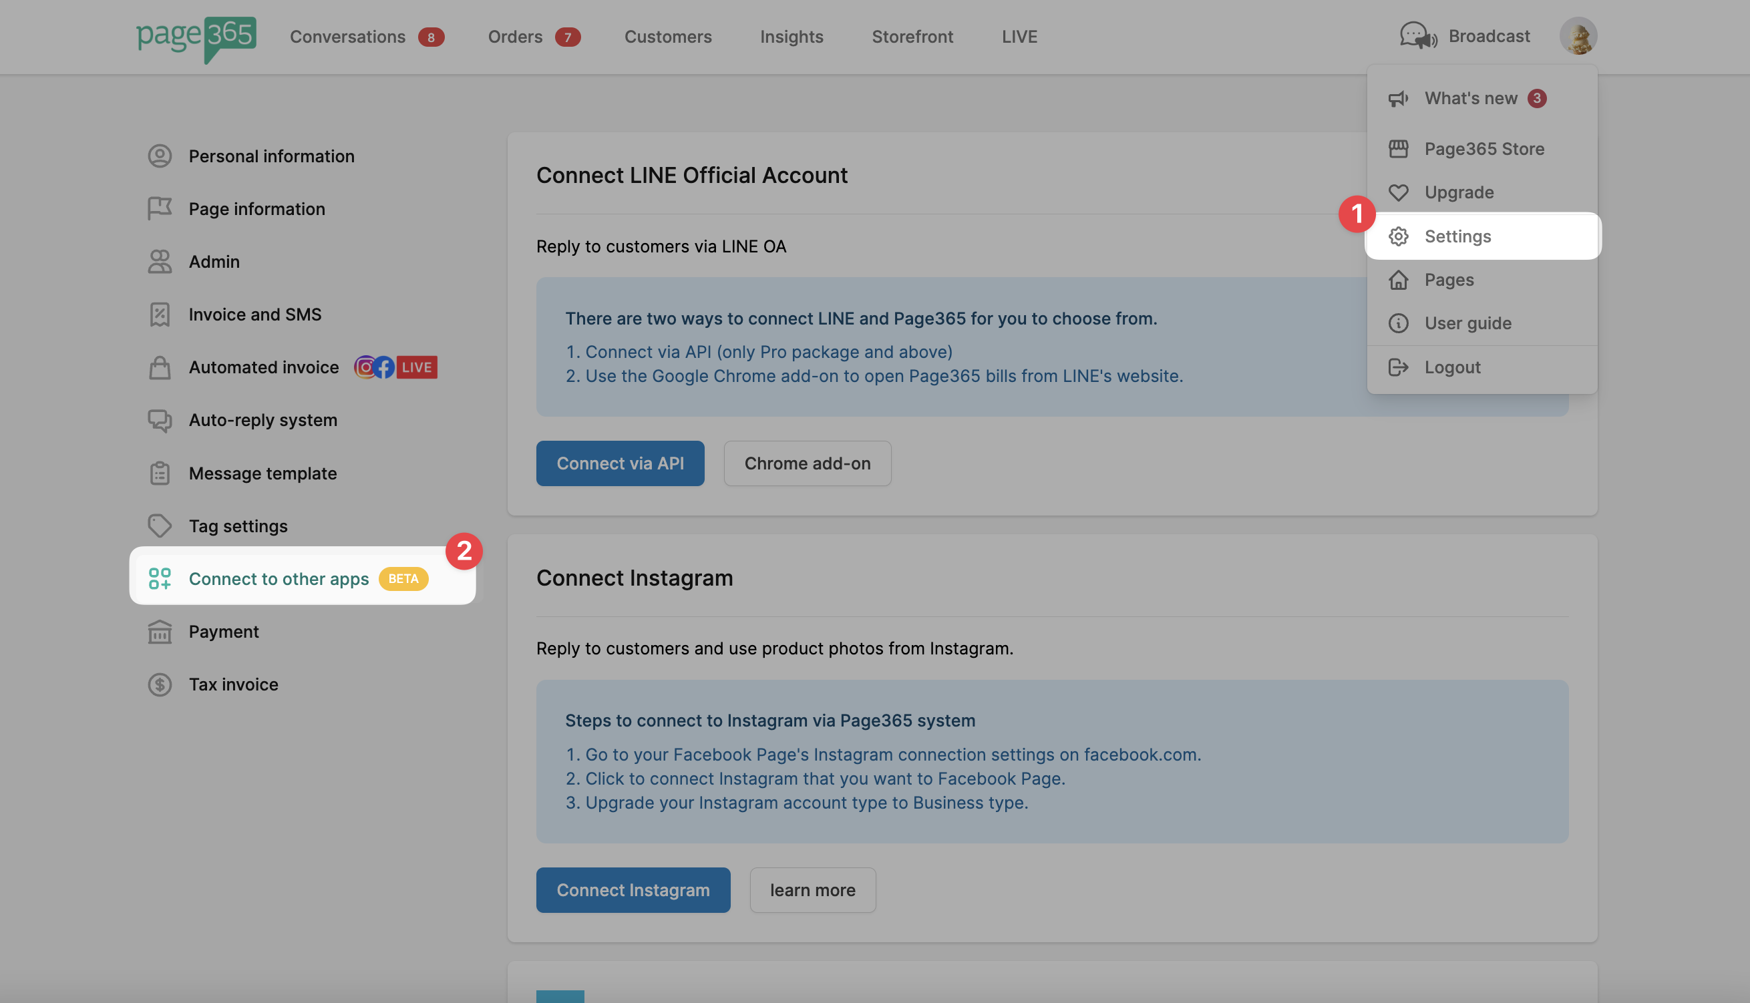Click the Page365 Store shop icon
This screenshot has width=1750, height=1003.
tap(1398, 149)
